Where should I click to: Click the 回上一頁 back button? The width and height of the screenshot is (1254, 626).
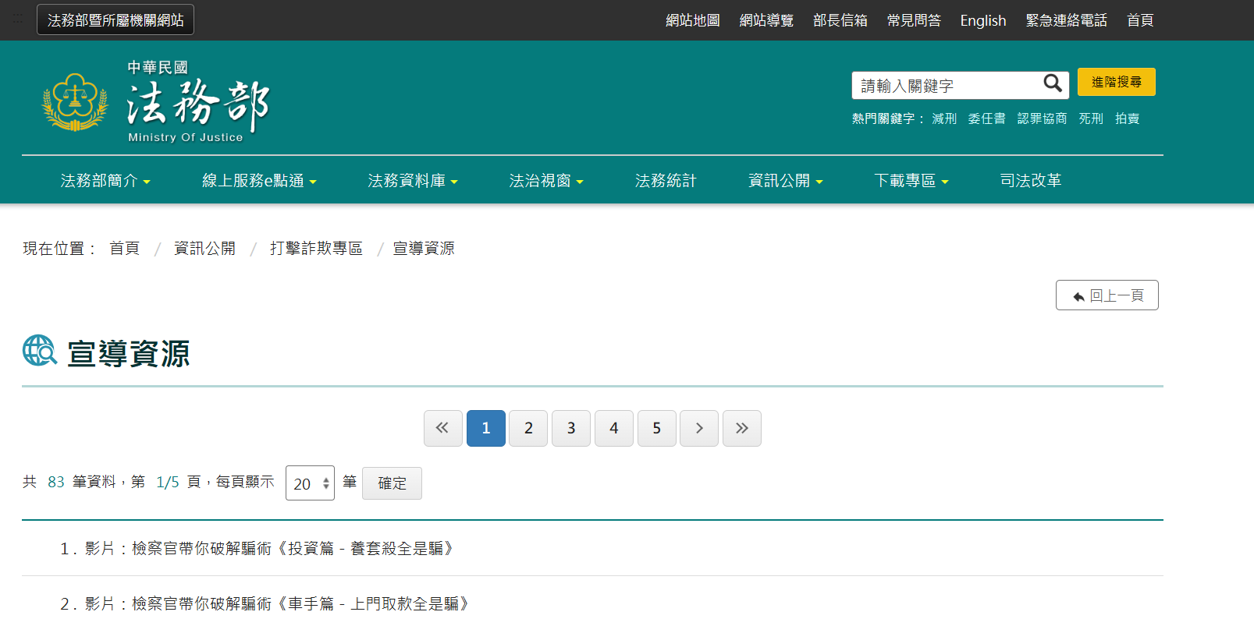(1107, 295)
